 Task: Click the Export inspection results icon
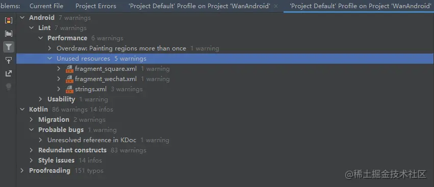point(9,60)
